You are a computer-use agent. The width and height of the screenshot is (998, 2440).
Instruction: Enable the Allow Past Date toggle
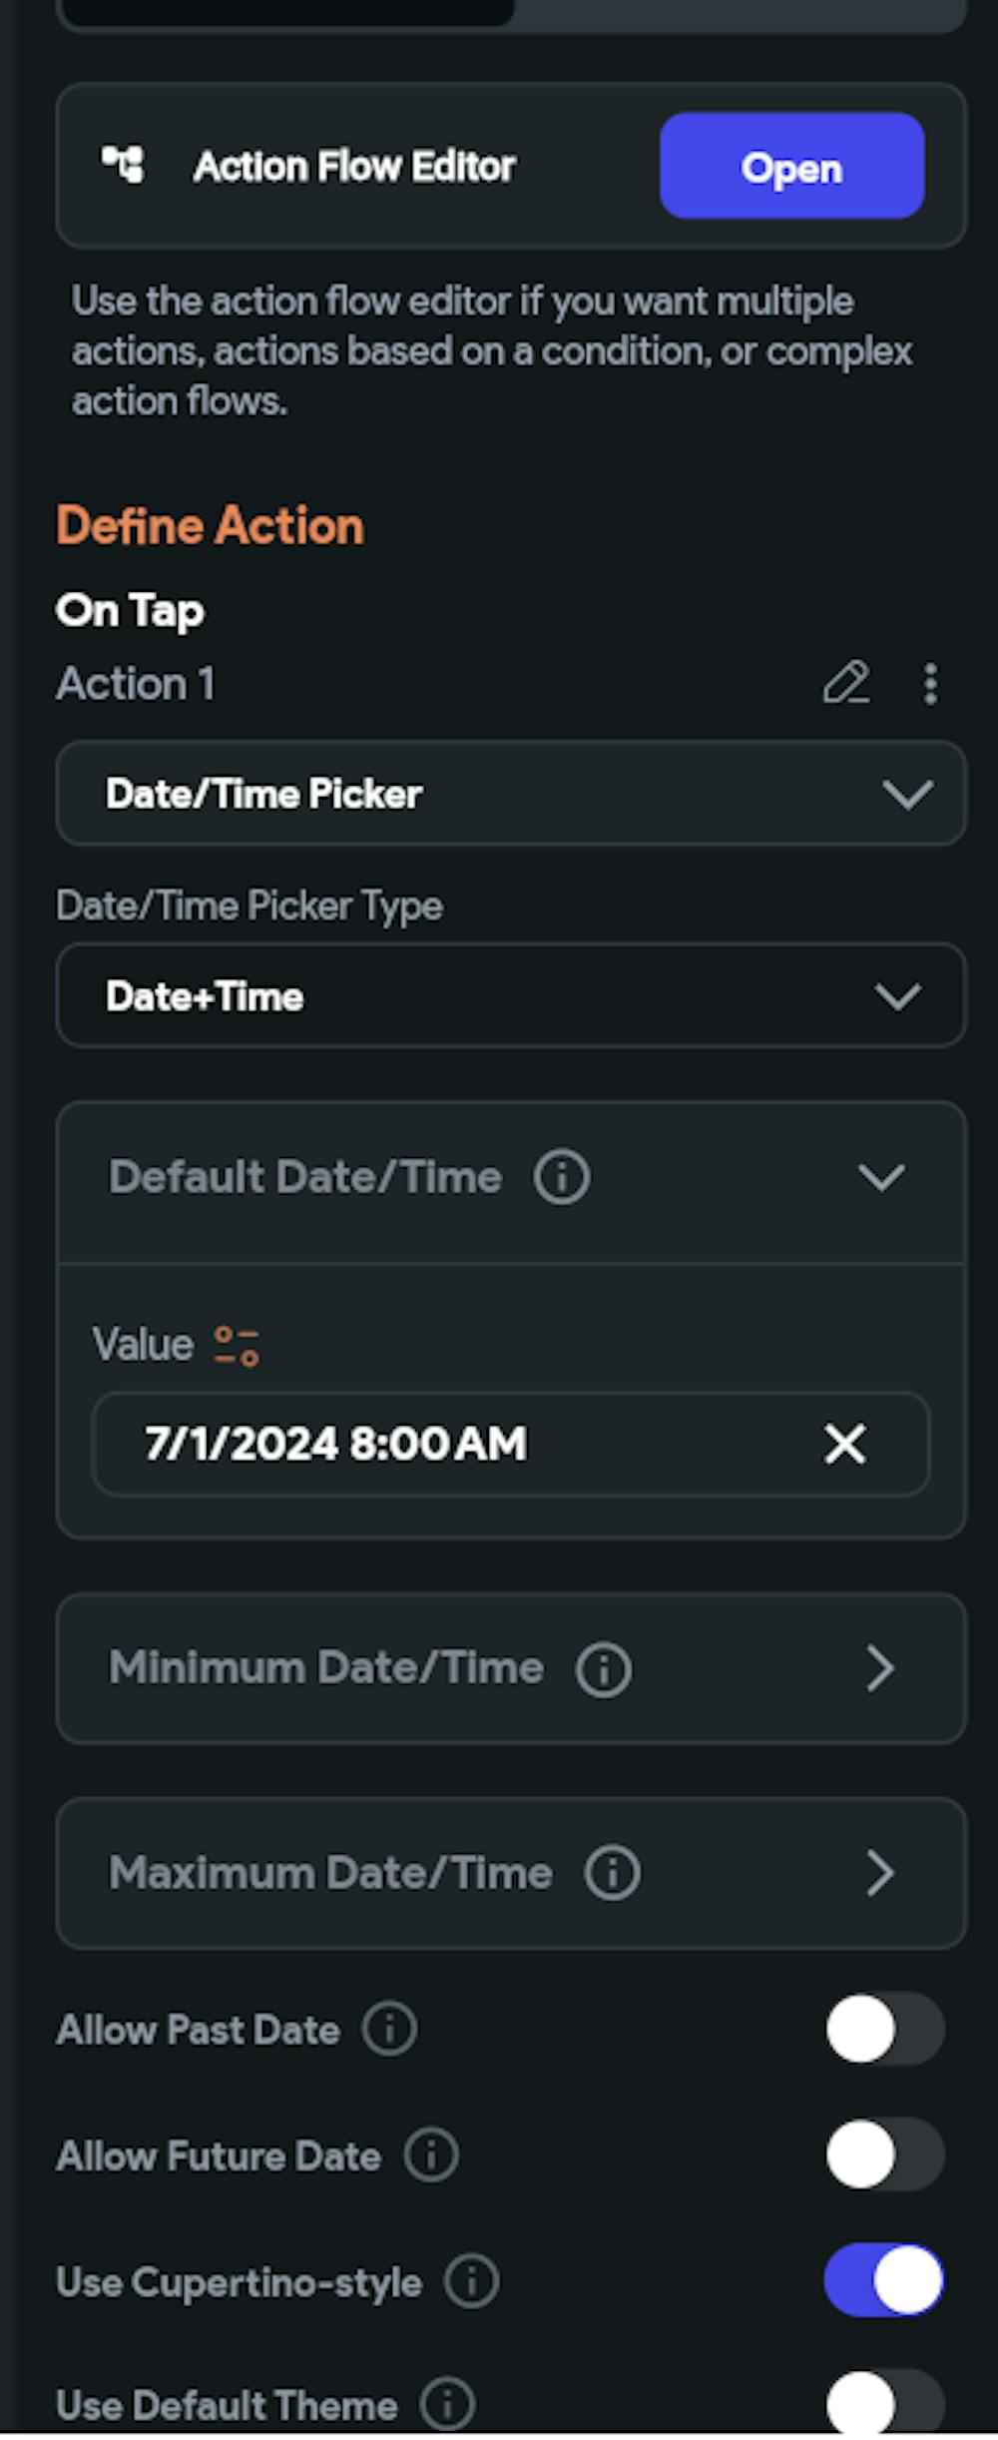884,2030
